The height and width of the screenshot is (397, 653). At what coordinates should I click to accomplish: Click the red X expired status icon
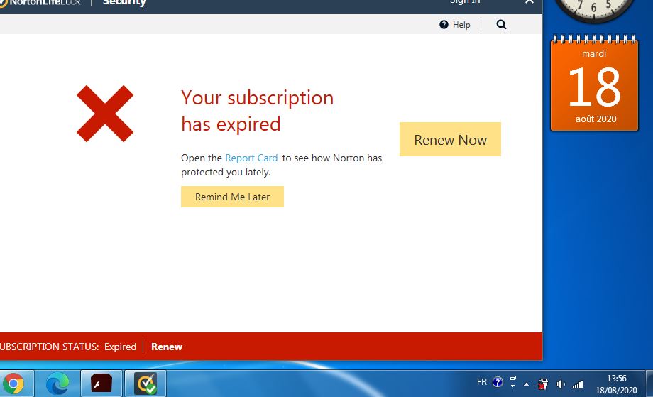point(105,114)
